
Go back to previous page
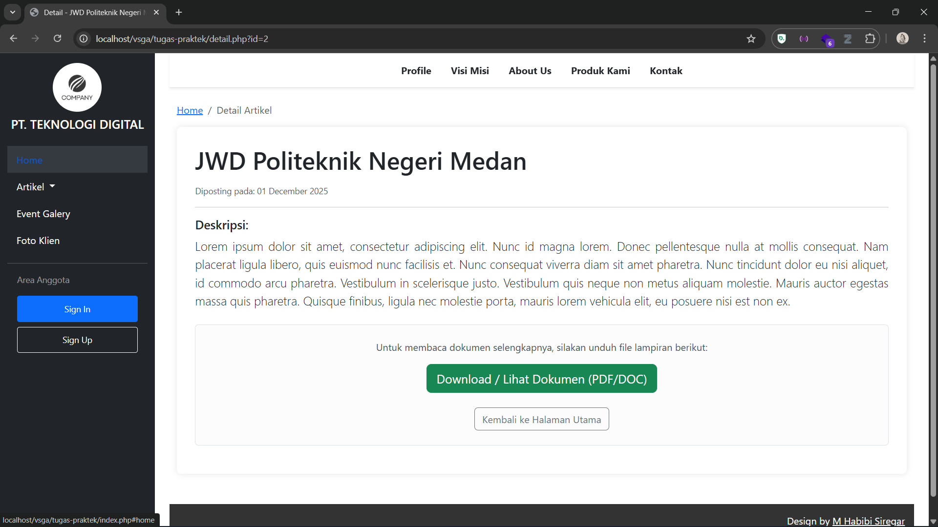coord(14,39)
